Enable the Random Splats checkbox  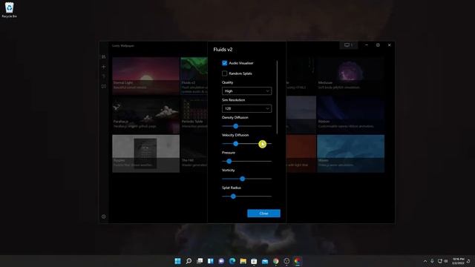224,73
